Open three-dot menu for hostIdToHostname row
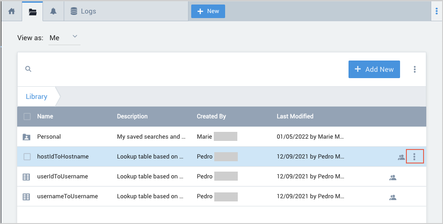Image resolution: width=443 pixels, height=224 pixels. point(415,157)
